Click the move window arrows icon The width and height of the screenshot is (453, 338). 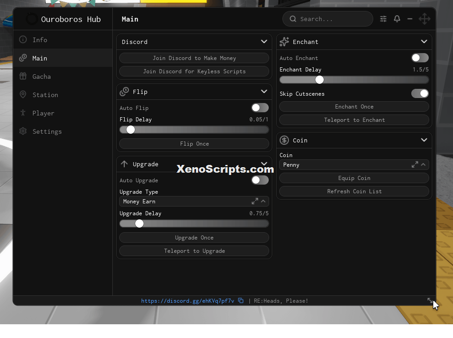tap(425, 19)
